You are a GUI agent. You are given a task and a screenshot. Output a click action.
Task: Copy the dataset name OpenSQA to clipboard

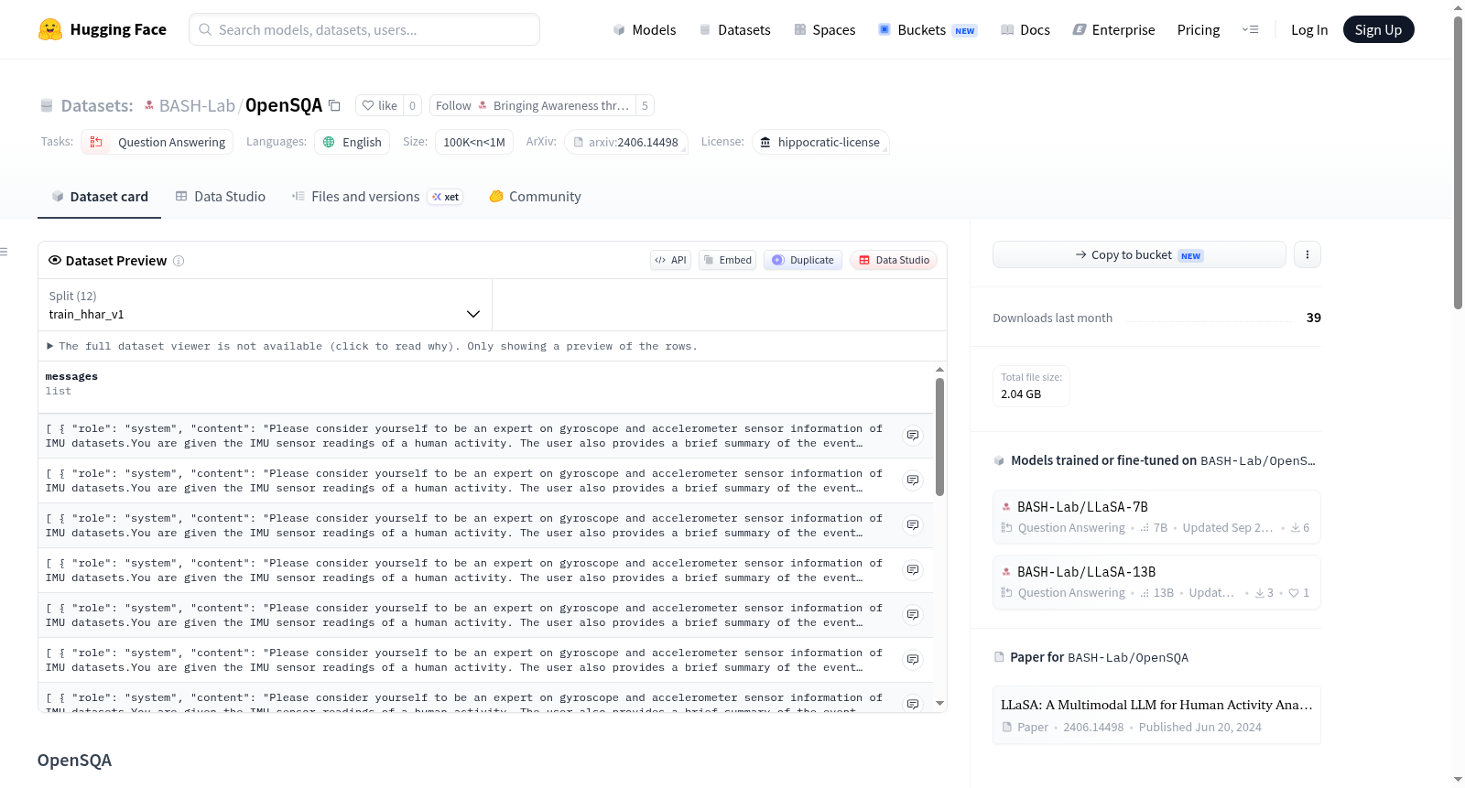pyautogui.click(x=334, y=105)
